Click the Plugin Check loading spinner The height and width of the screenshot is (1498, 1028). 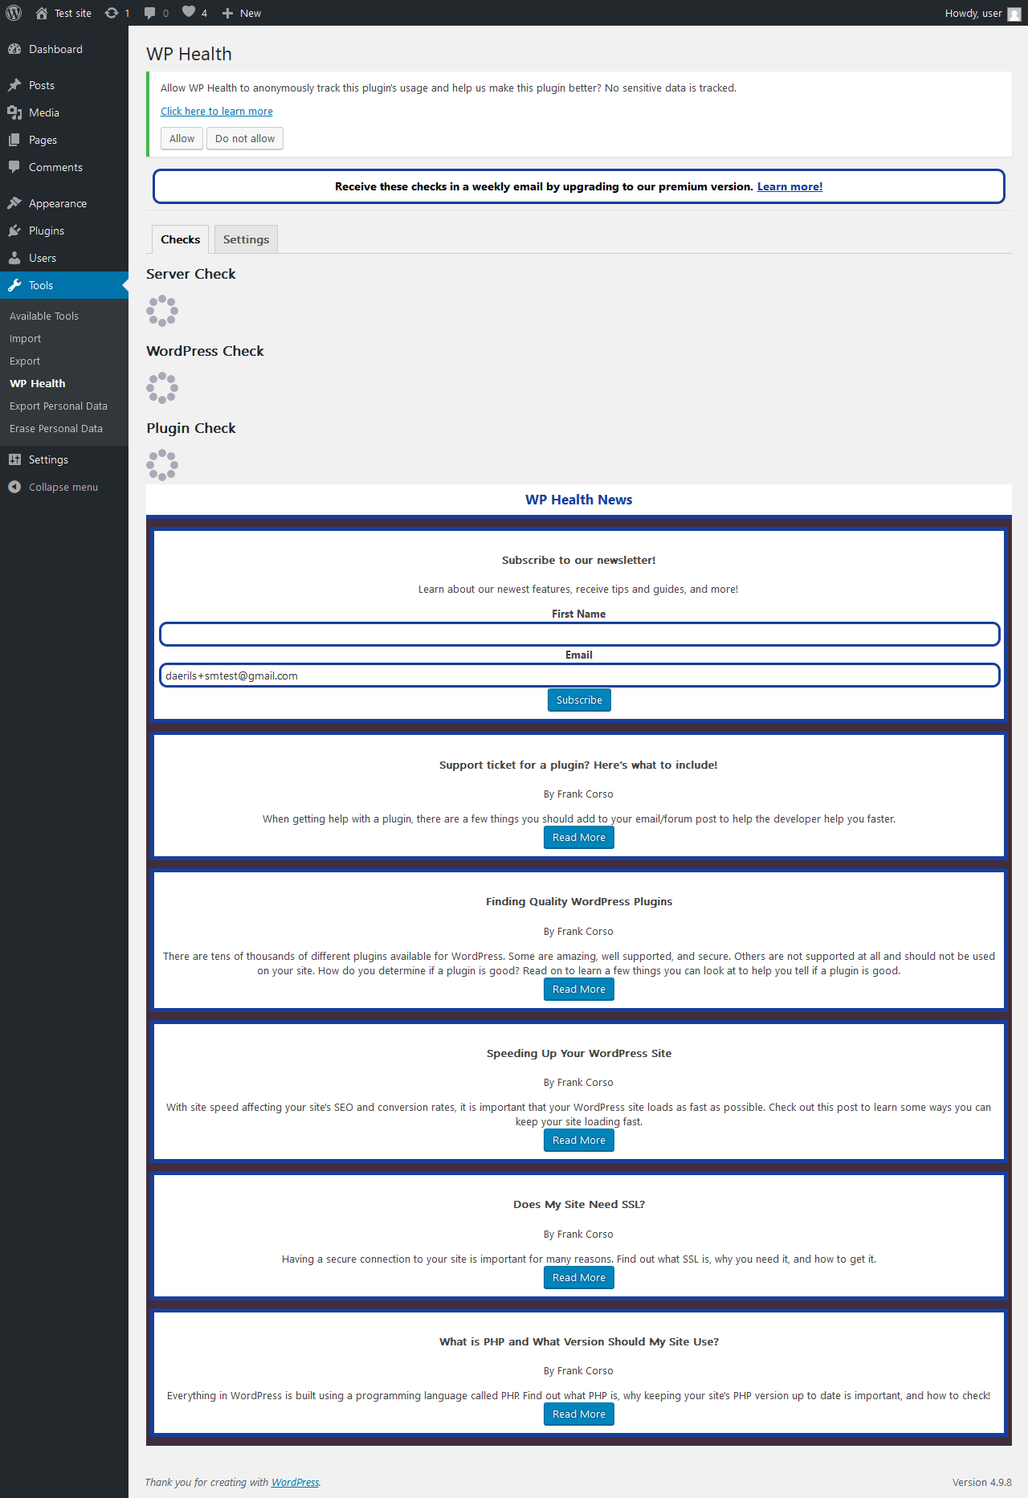pos(162,465)
